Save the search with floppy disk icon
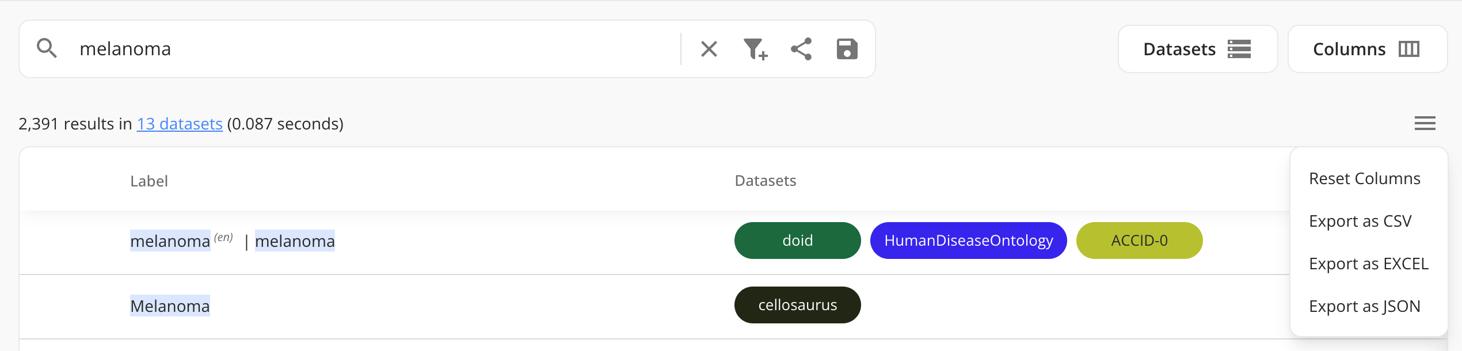 [847, 49]
